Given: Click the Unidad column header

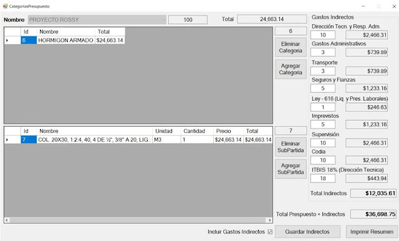Looking at the screenshot, I should tap(166, 131).
